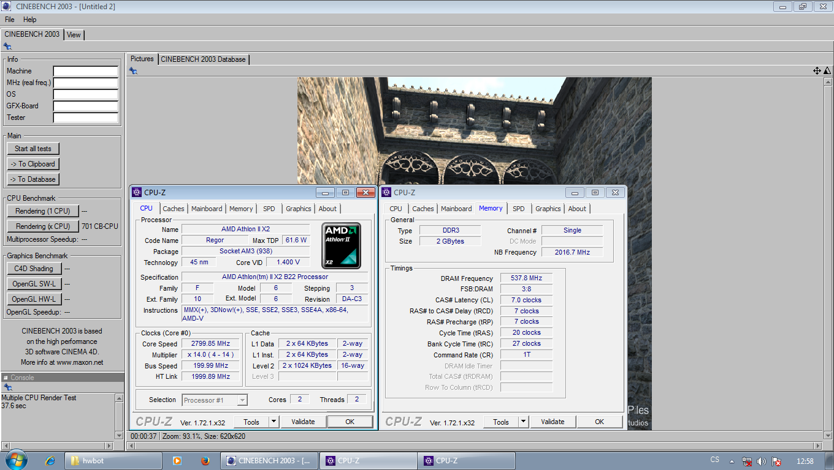Image resolution: width=834 pixels, height=470 pixels.
Task: Click Start all tests button
Action: point(33,149)
